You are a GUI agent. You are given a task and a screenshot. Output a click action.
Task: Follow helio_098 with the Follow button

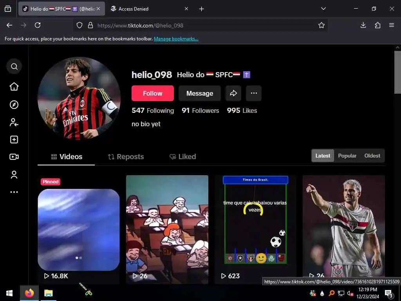[153, 93]
